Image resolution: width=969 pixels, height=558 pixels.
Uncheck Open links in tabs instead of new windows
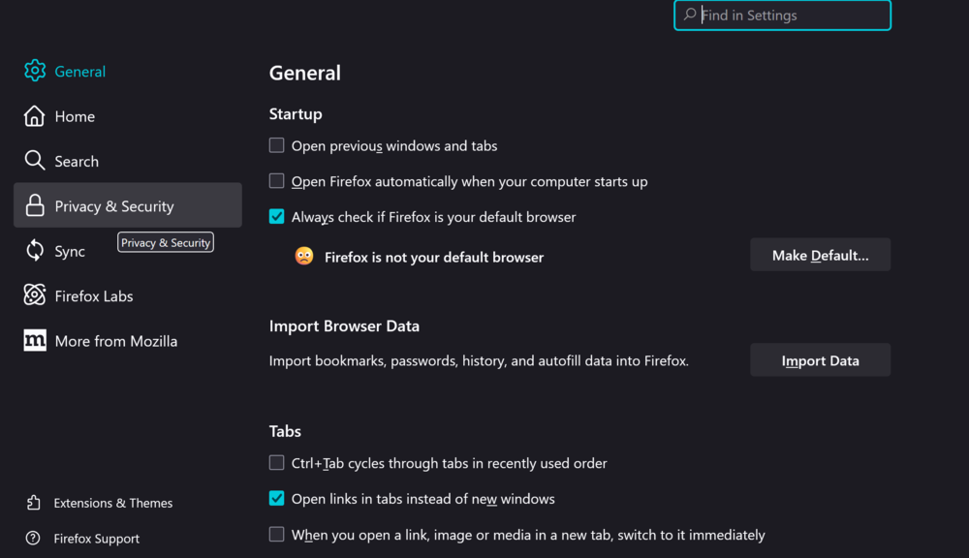point(276,498)
